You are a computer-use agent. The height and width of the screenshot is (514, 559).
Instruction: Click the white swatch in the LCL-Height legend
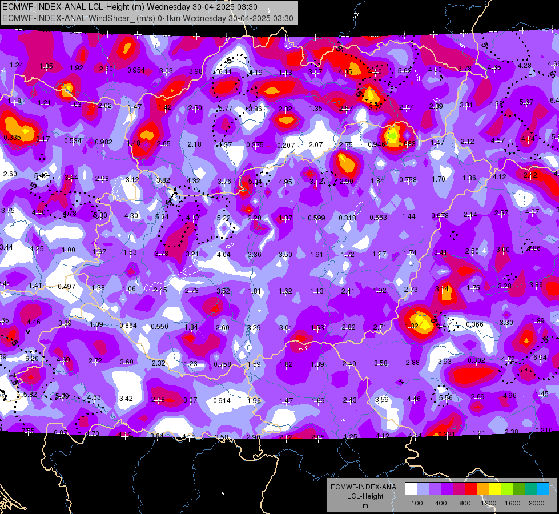(411, 489)
